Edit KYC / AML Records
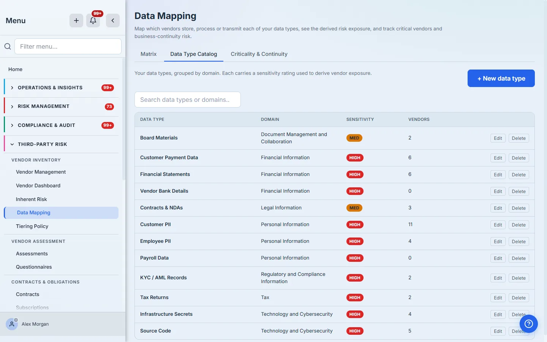This screenshot has height=342, width=547. click(x=498, y=278)
